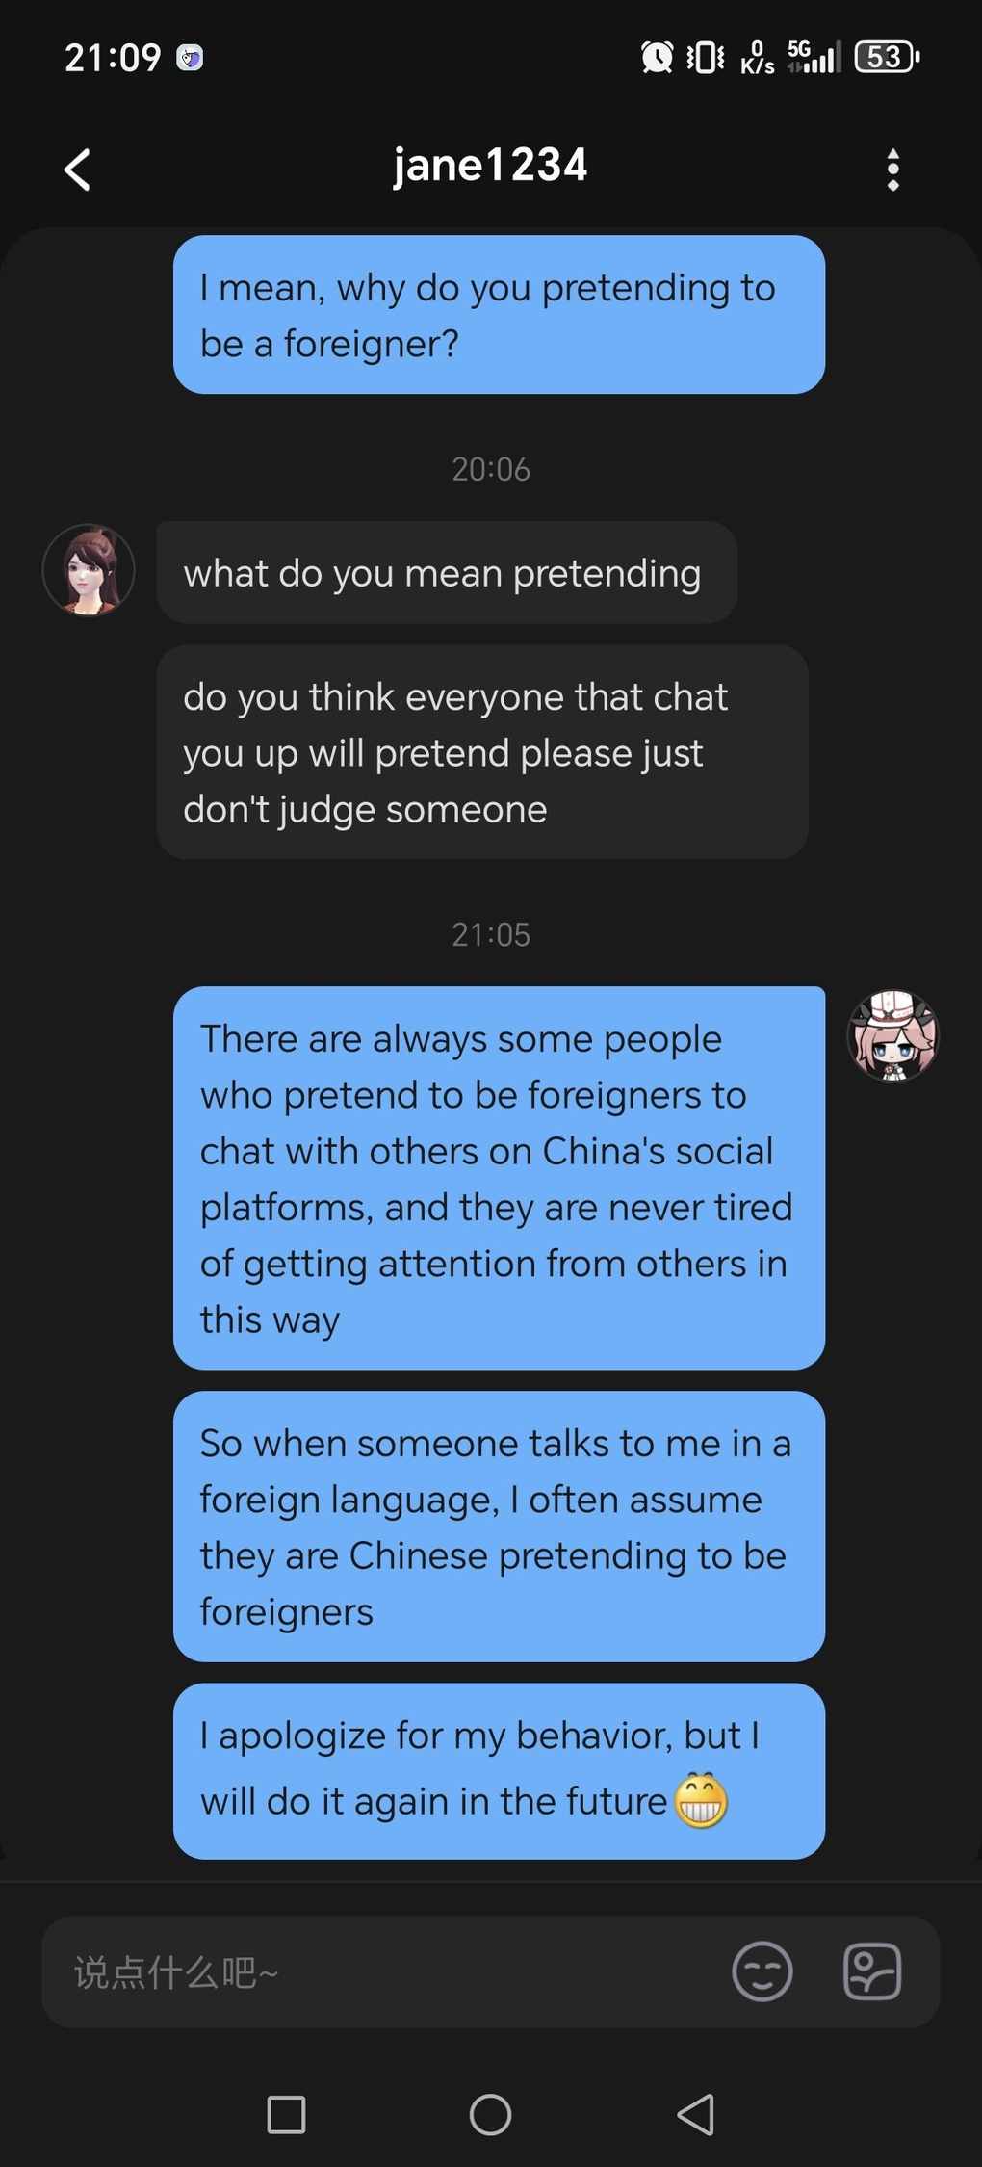Tap the jane1234 chat title
The height and width of the screenshot is (2167, 982).
[490, 165]
